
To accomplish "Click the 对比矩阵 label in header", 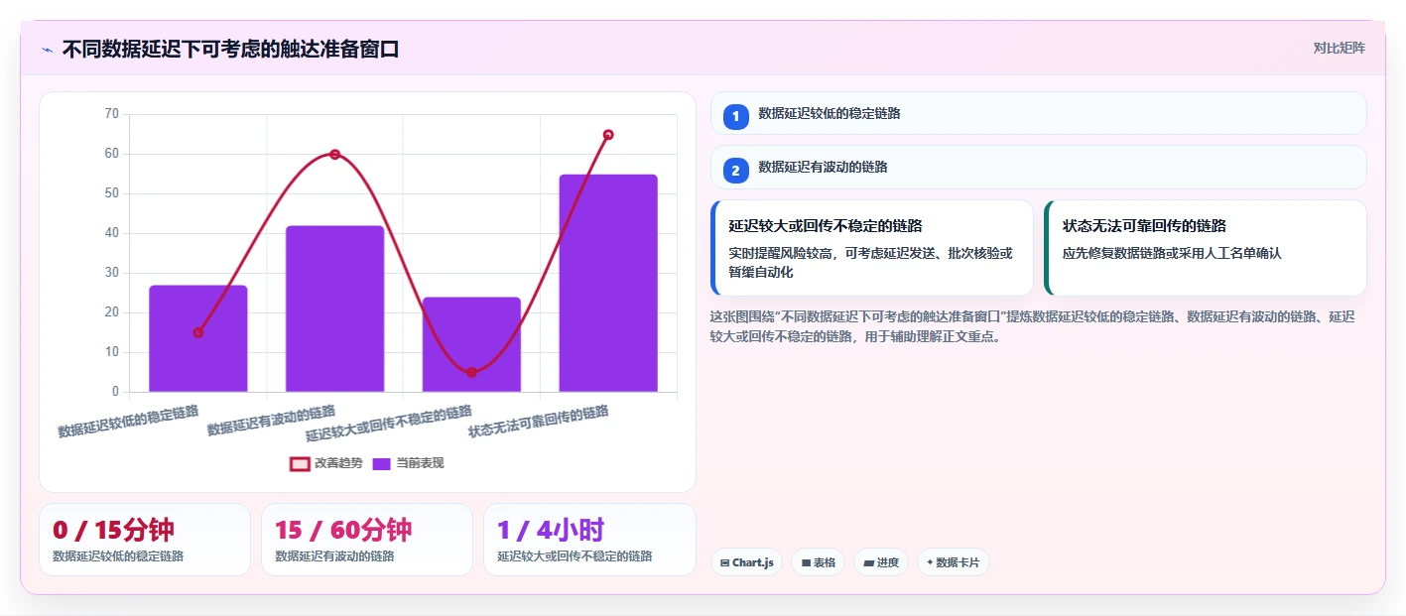I will [1339, 48].
